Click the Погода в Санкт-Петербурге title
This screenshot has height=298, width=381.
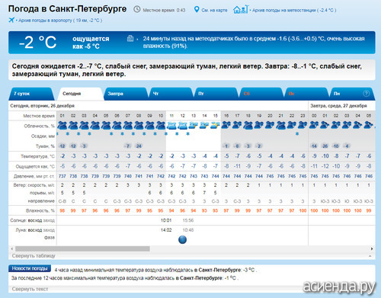coord(67,9)
